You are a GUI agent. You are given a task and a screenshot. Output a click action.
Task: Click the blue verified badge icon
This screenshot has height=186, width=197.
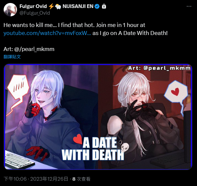(x=97, y=6)
